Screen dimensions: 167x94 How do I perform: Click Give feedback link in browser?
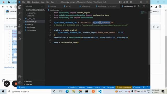10,67
